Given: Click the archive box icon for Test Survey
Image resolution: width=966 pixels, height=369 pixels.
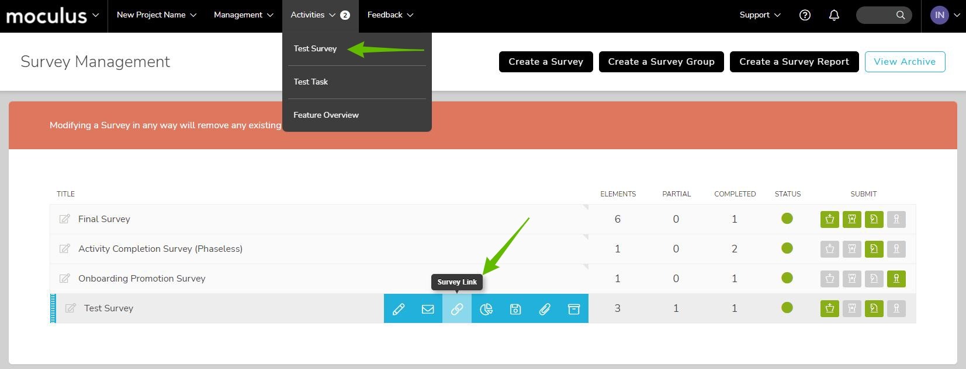Looking at the screenshot, I should (574, 309).
